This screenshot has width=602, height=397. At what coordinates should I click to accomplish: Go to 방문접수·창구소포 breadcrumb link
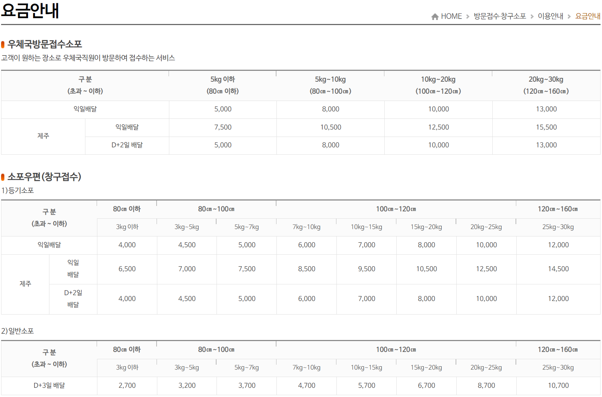[x=500, y=16]
